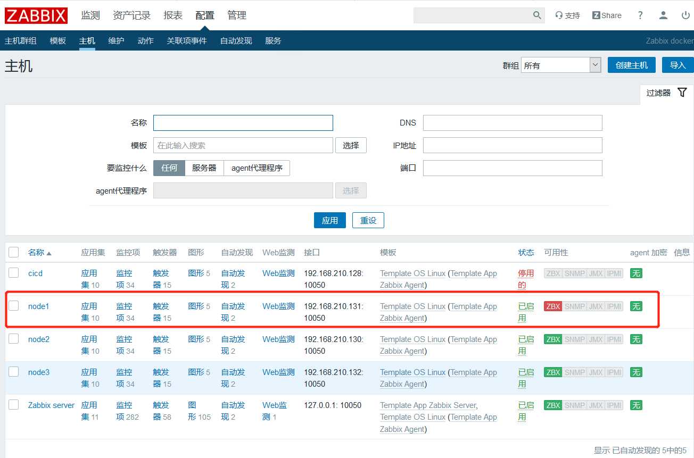Image resolution: width=694 pixels, height=458 pixels.
Task: Select agent代理程序 monitoring option
Action: (257, 168)
